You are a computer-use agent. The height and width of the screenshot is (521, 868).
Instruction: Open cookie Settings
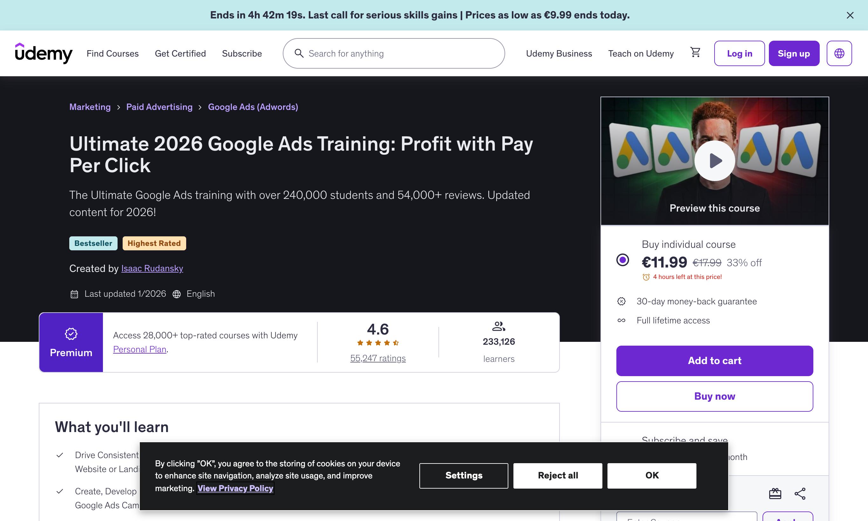pos(464,475)
